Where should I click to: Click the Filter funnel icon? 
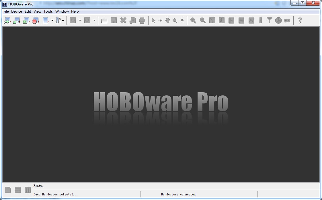pos(269,20)
